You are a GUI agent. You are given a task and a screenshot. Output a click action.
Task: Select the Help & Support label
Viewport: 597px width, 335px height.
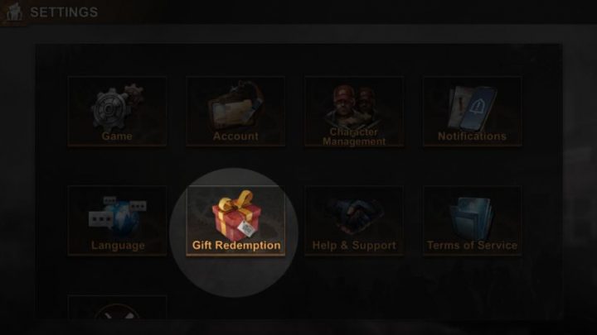pyautogui.click(x=354, y=246)
